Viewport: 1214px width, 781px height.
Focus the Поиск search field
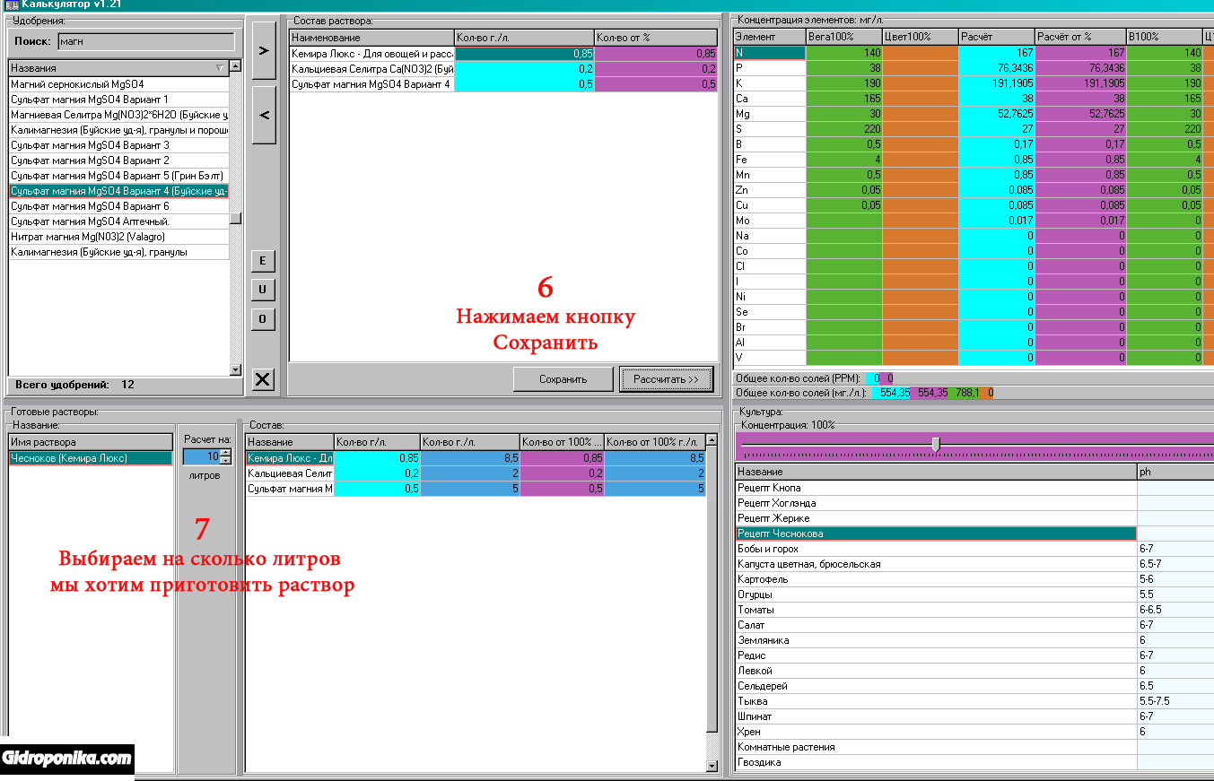tap(146, 41)
